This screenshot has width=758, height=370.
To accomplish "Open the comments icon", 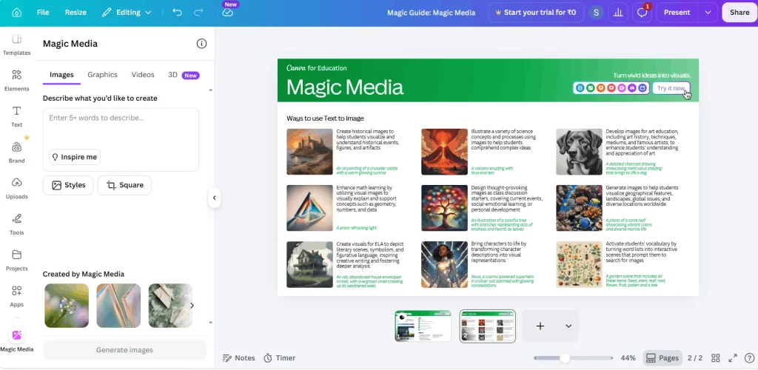I will click(642, 13).
